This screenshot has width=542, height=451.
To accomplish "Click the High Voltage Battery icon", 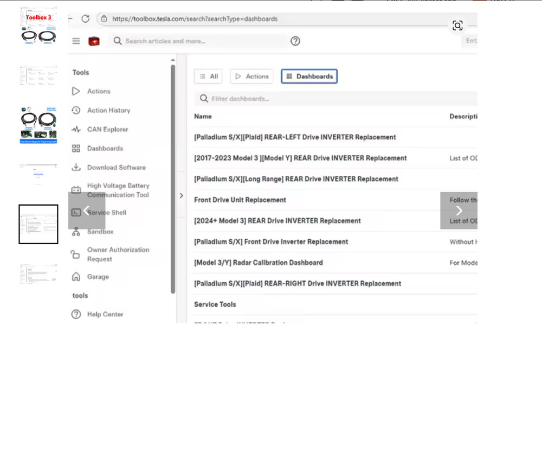I will pos(76,190).
